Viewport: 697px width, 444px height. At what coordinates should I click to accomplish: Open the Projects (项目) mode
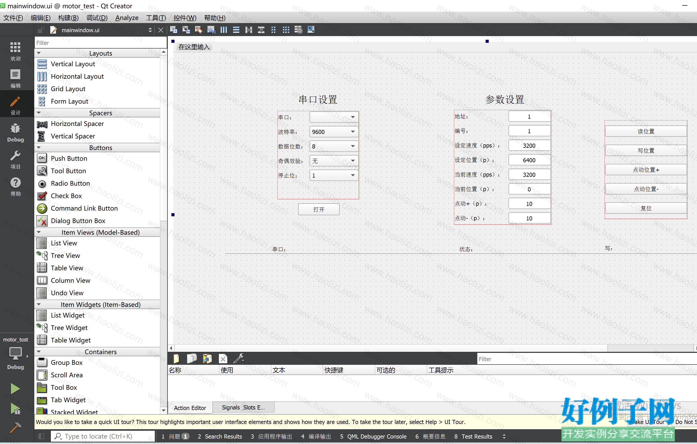15,159
